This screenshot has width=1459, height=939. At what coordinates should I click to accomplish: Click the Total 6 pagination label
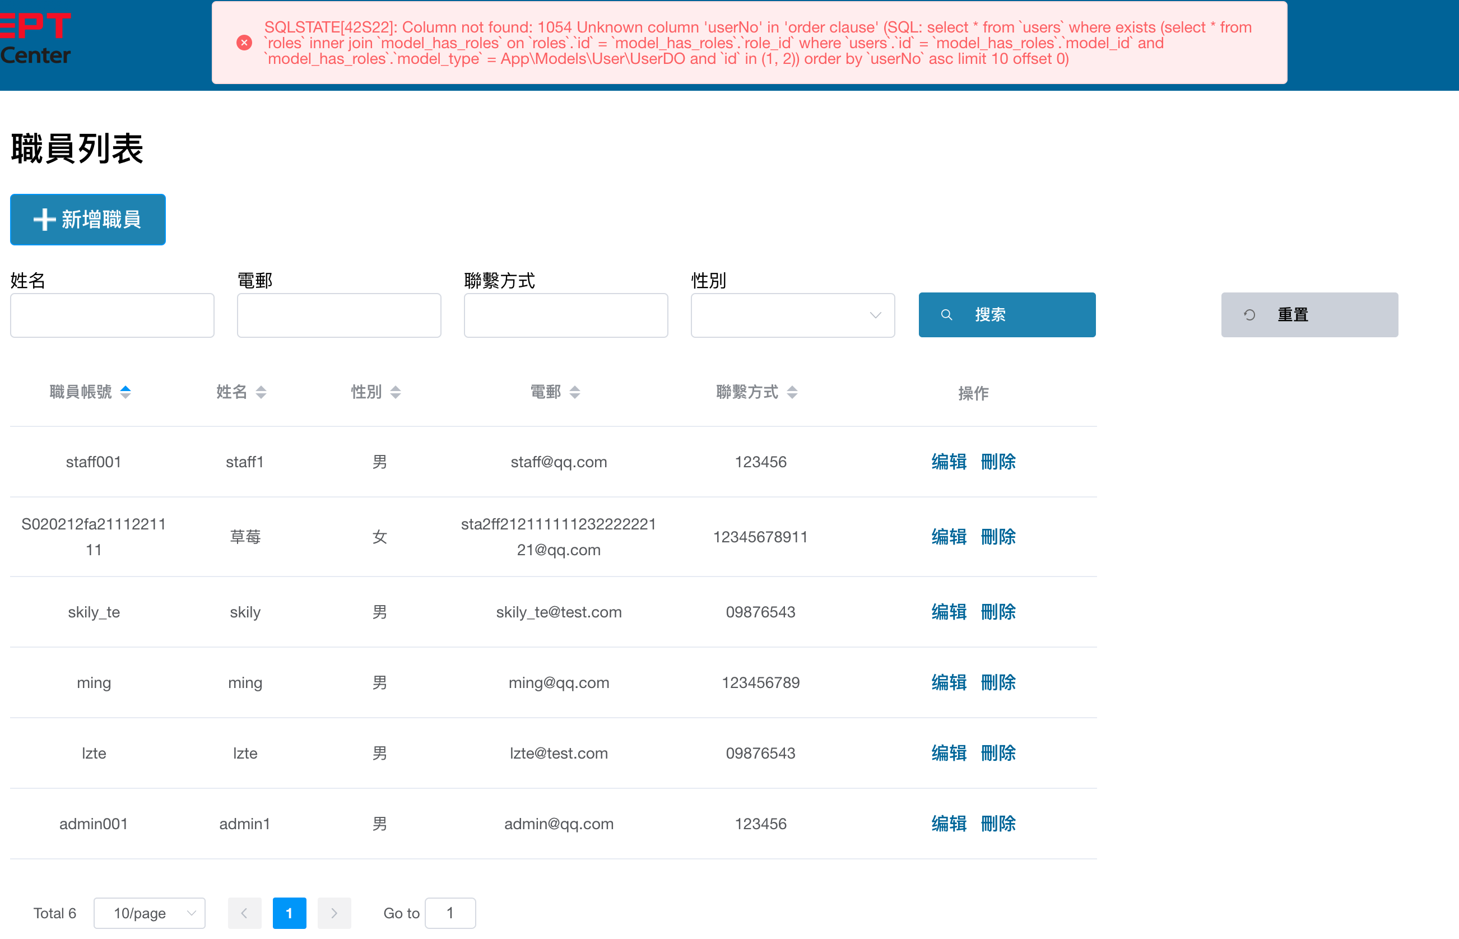click(x=54, y=913)
